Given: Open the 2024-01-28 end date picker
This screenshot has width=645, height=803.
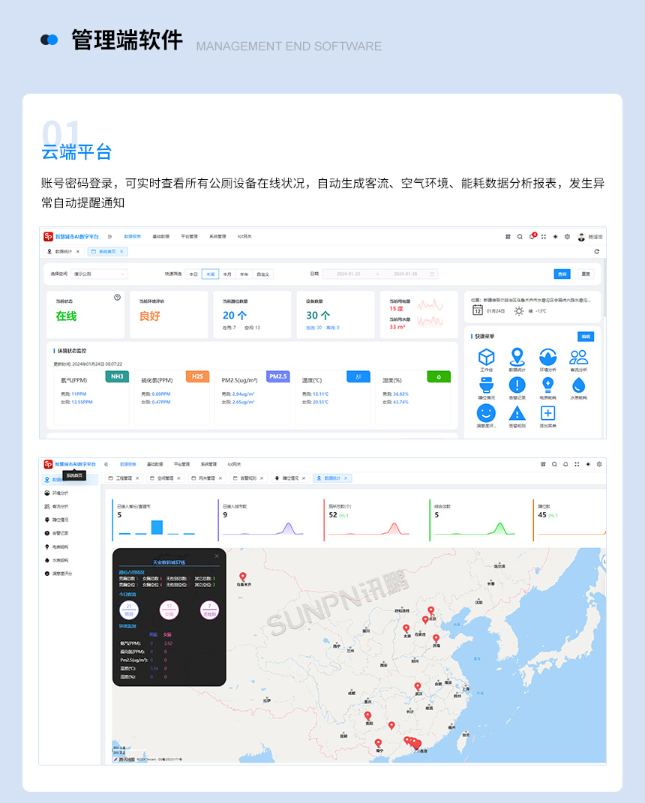Looking at the screenshot, I should click(x=404, y=272).
